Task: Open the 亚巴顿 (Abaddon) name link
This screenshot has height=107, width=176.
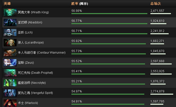Action: (30, 22)
